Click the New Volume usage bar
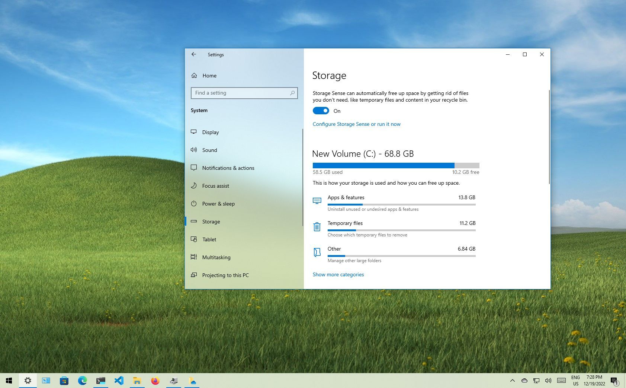626x388 pixels. pos(396,165)
